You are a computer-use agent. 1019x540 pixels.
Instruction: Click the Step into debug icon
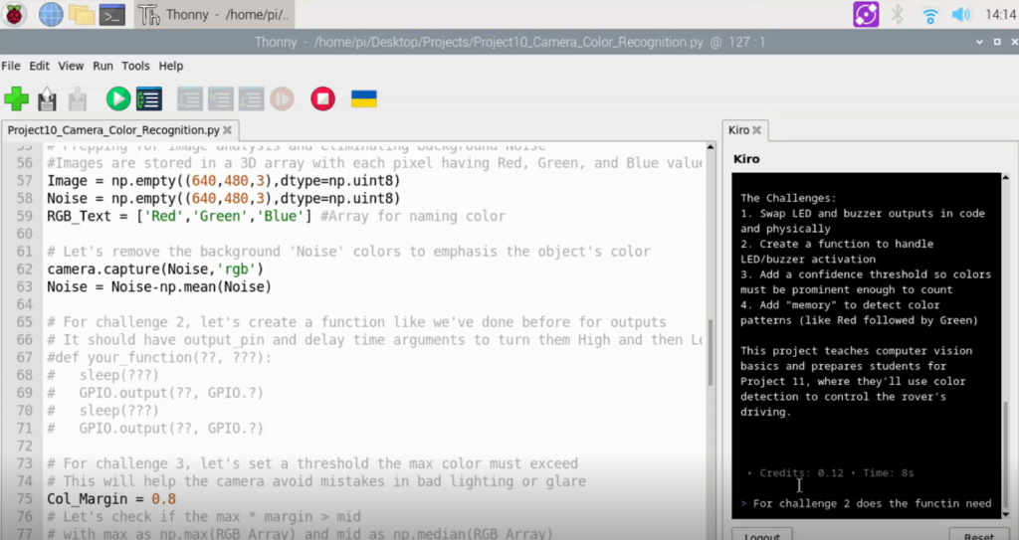pos(220,98)
